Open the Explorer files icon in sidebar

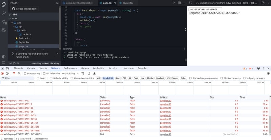pyautogui.click(x=4, y=4)
